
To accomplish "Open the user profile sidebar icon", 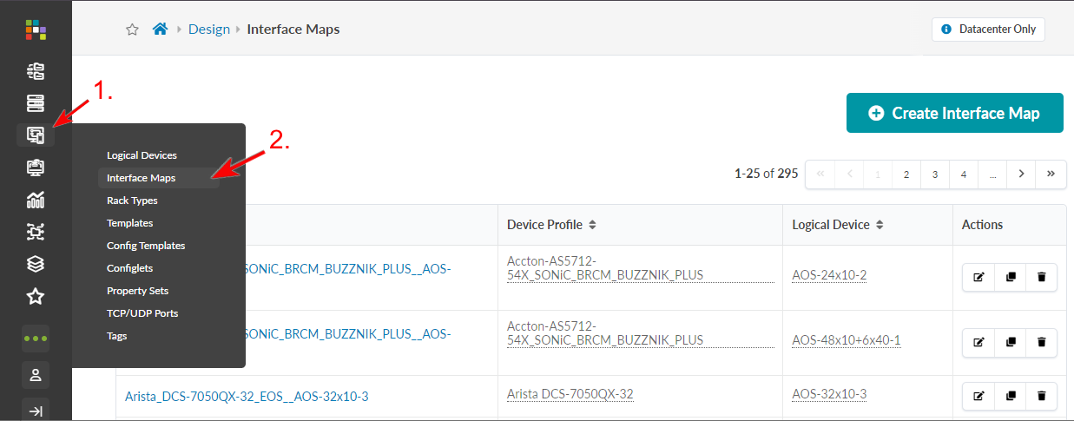I will click(x=36, y=375).
